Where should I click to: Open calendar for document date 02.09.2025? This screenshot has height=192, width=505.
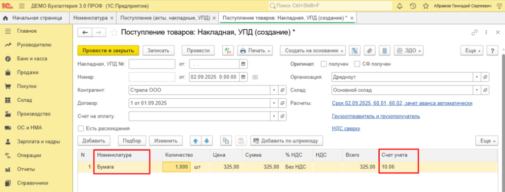pyautogui.click(x=243, y=77)
